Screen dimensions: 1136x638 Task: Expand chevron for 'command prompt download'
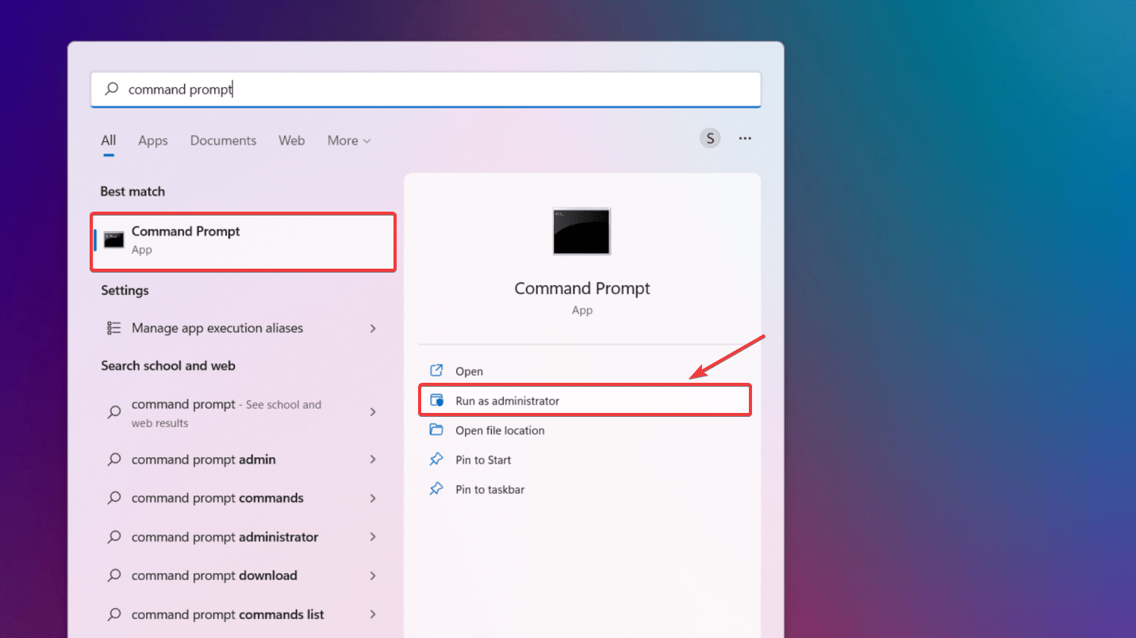click(x=373, y=575)
